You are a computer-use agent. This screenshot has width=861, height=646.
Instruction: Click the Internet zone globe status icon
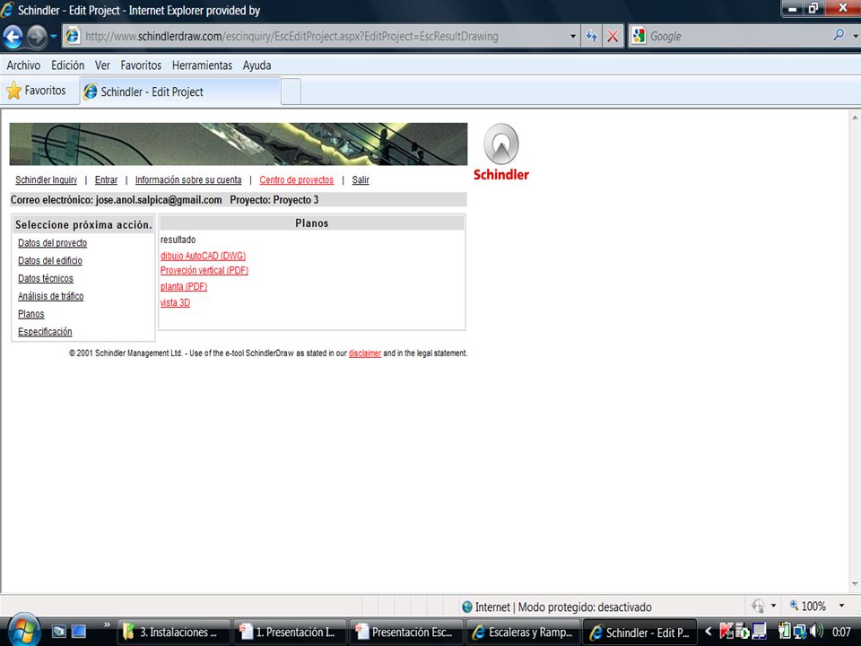[x=467, y=607]
